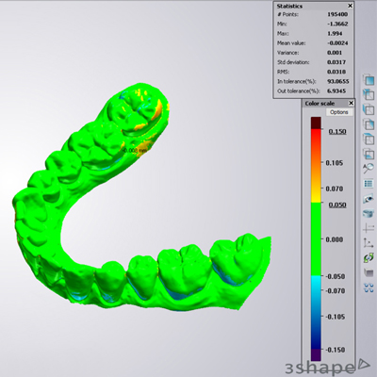
Task: Select the gray solid cube icon
Action: [369, 272]
